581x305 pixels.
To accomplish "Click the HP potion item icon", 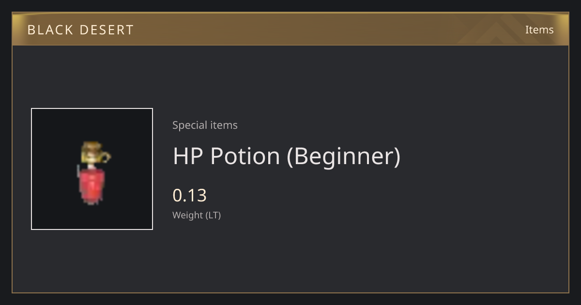I will (x=93, y=172).
